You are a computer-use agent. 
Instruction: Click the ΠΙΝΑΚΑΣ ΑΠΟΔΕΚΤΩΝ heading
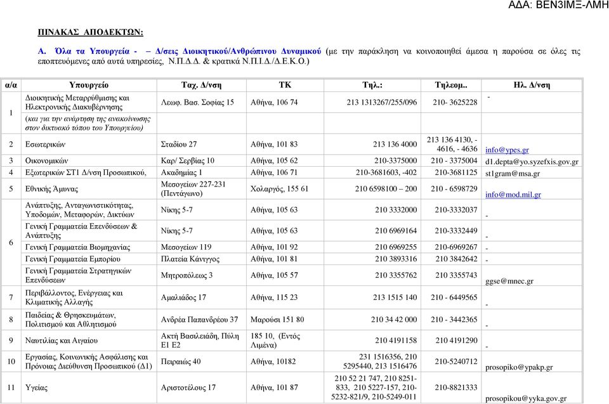click(x=91, y=32)
